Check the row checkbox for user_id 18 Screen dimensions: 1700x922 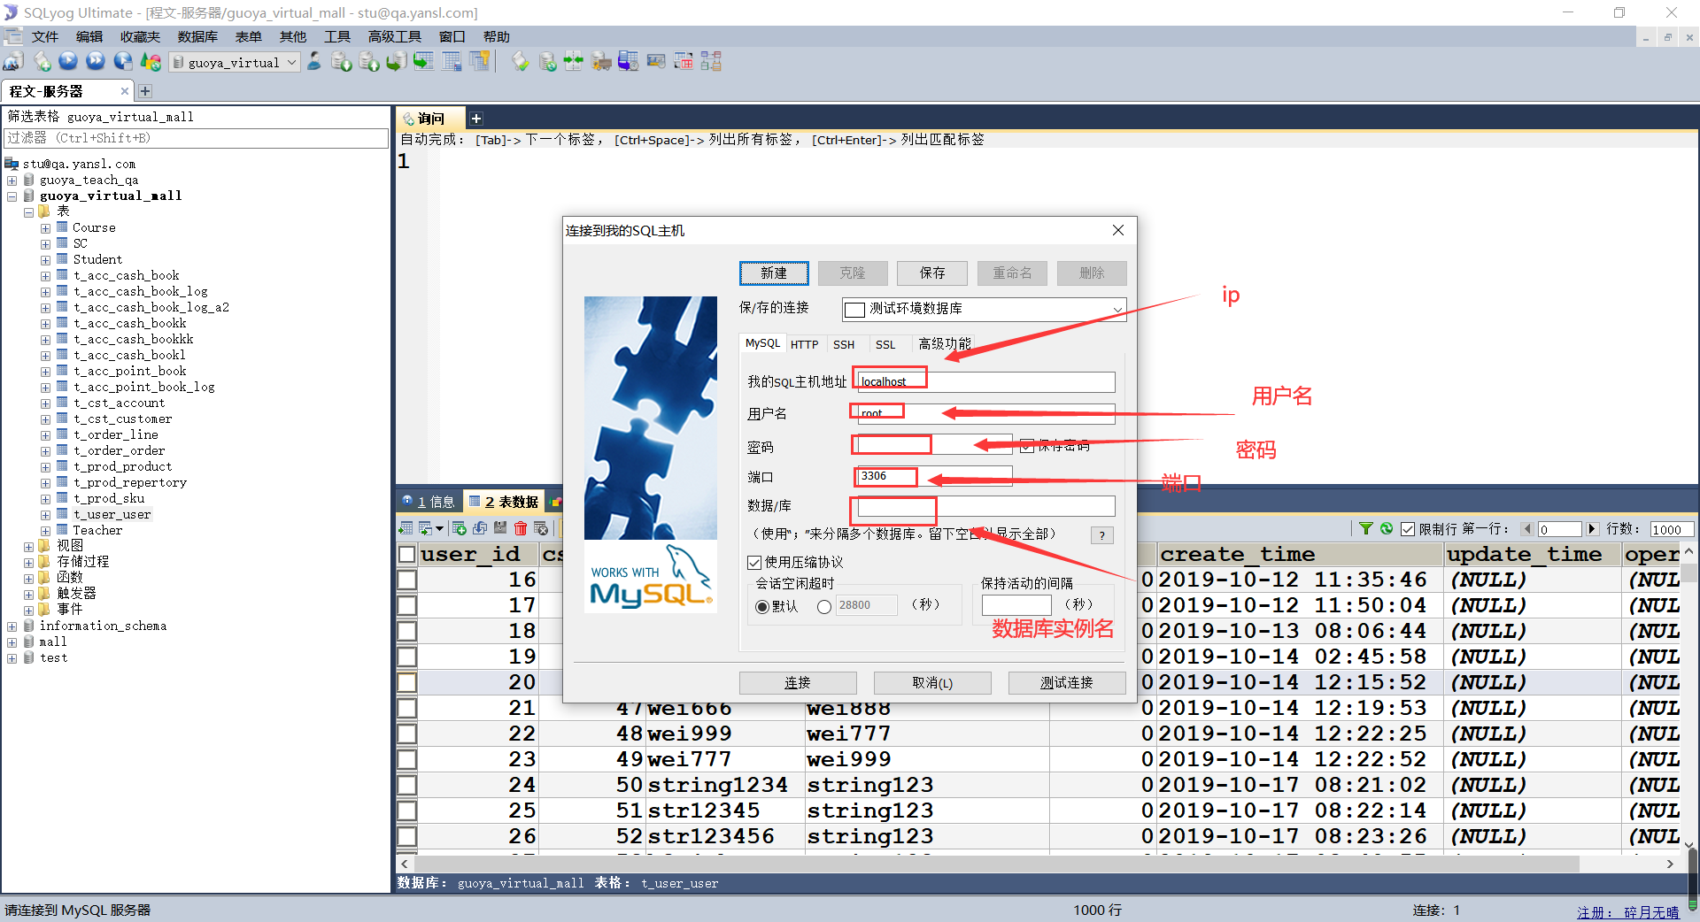click(407, 631)
